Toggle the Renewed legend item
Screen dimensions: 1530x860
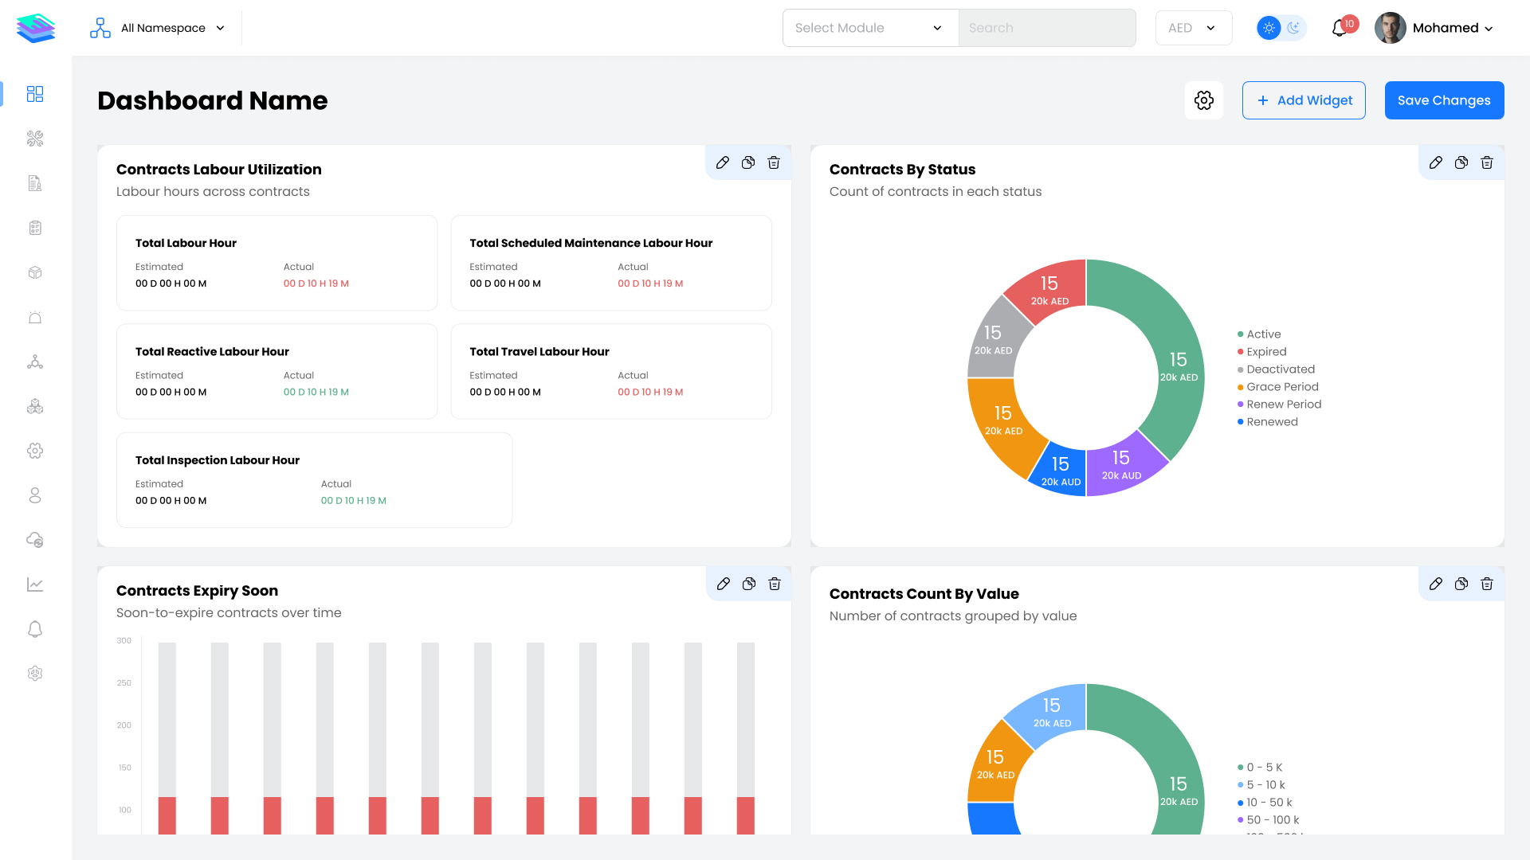1268,422
